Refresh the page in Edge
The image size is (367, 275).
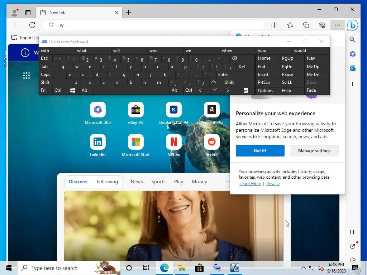pyautogui.click(x=32, y=25)
